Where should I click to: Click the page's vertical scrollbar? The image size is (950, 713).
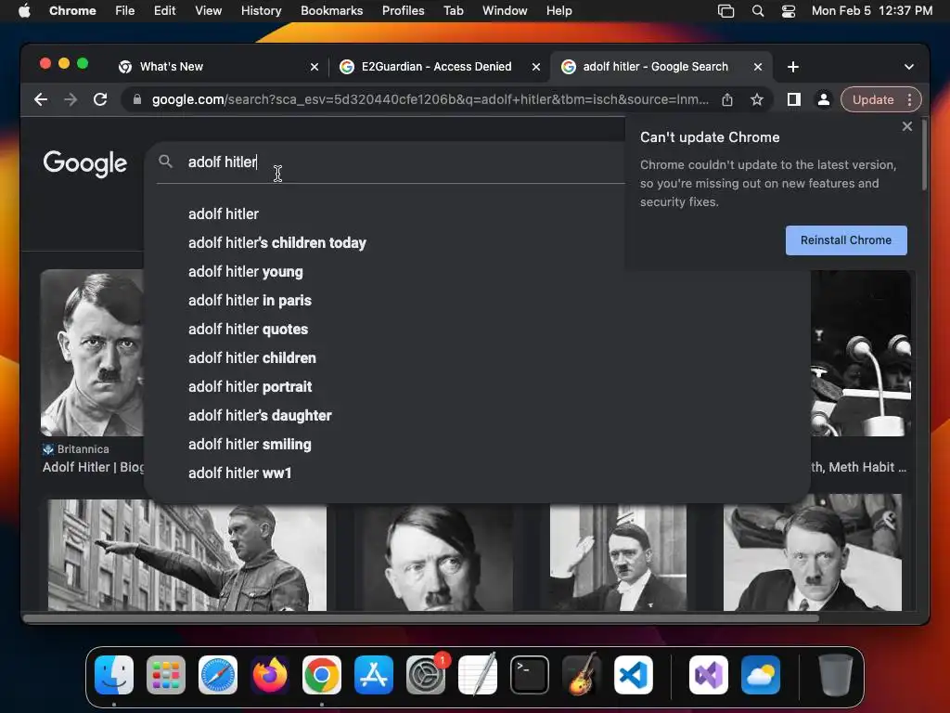coord(924,155)
